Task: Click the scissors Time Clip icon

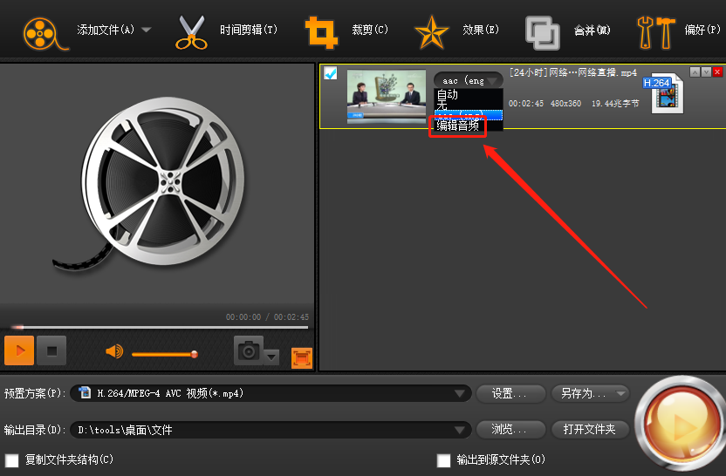Action: (x=191, y=32)
